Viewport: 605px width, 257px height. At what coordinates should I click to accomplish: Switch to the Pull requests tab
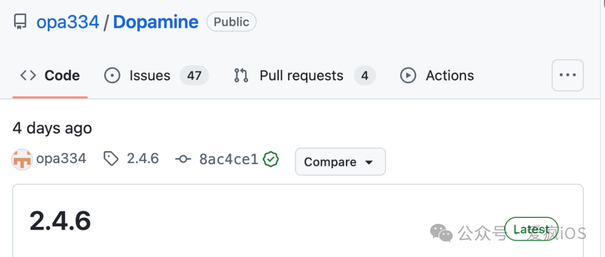(x=301, y=75)
